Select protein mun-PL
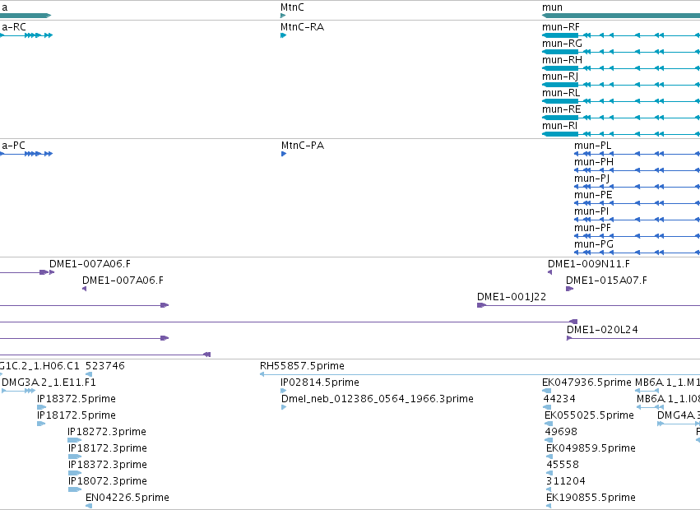The height and width of the screenshot is (510, 700). point(637,154)
